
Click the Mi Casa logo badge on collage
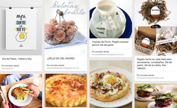(x=156, y=26)
